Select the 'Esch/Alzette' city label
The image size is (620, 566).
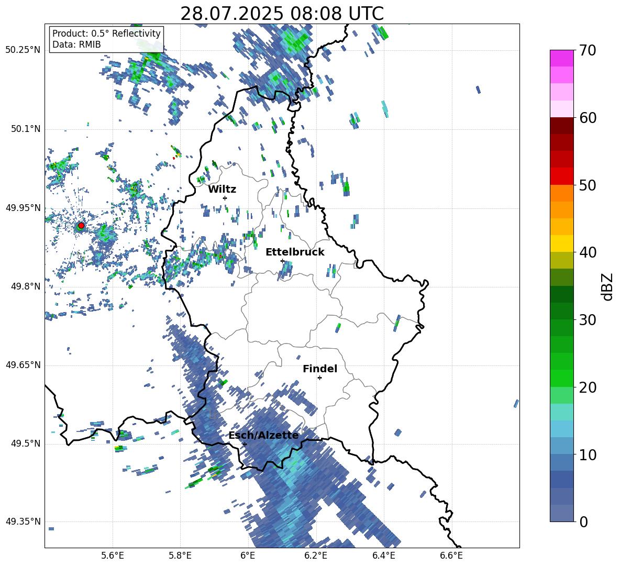(x=264, y=436)
